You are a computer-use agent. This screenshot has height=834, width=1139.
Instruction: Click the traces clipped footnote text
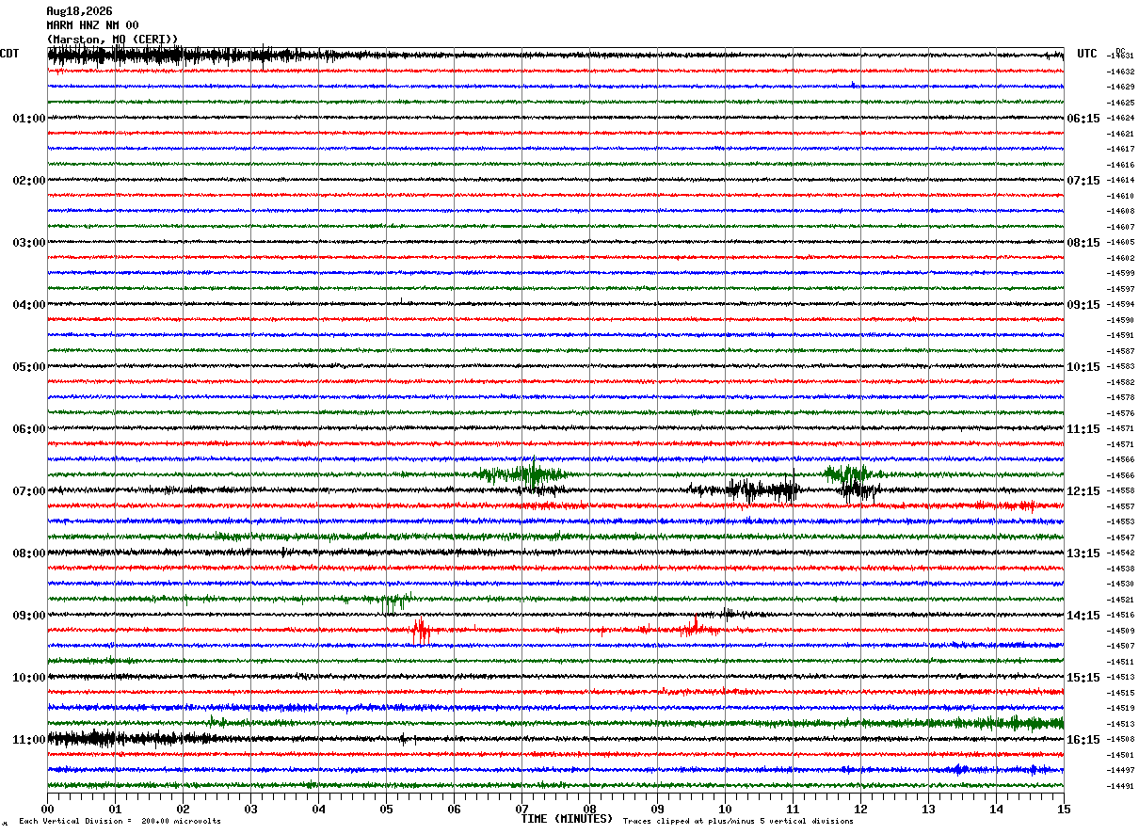(x=738, y=821)
